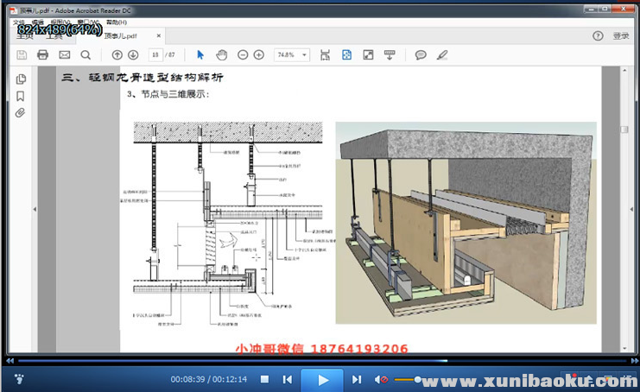Show the Attachments paperclip panel
Screen dimensions: 640x392
click(21, 112)
